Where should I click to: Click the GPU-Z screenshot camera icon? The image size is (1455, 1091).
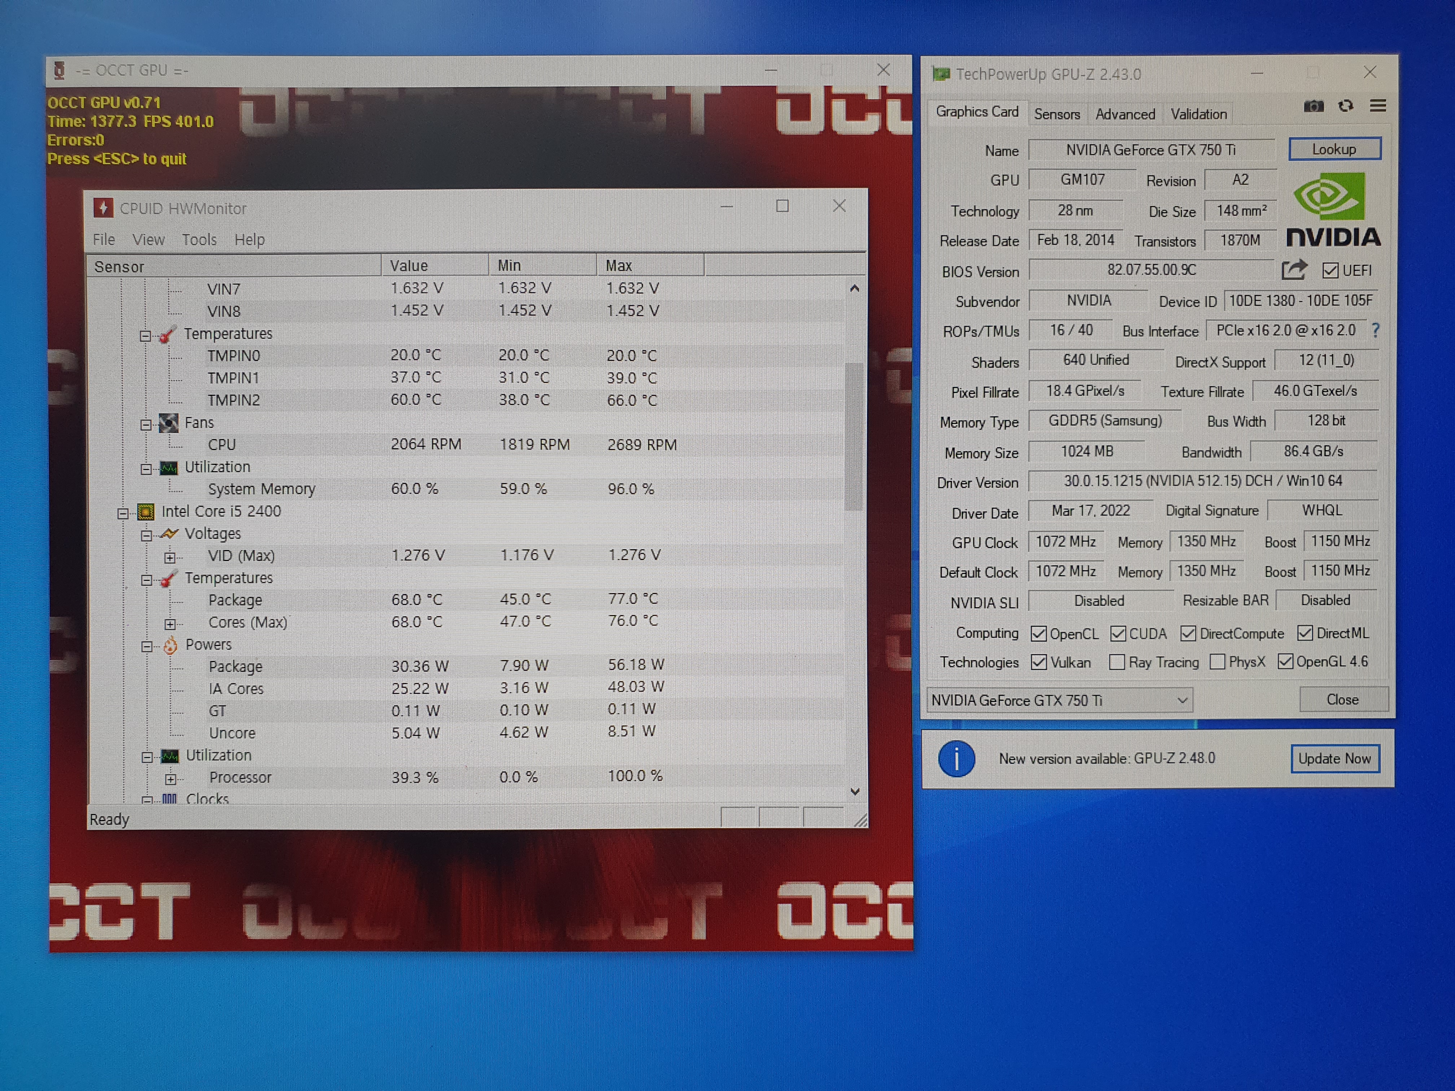point(1313,106)
